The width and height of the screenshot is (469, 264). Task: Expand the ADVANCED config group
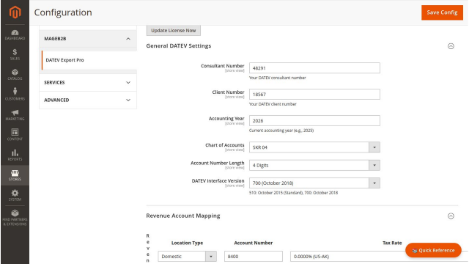click(x=88, y=100)
